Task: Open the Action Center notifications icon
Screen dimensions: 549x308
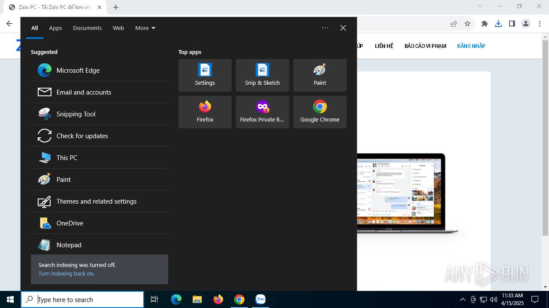Action: (x=535, y=299)
